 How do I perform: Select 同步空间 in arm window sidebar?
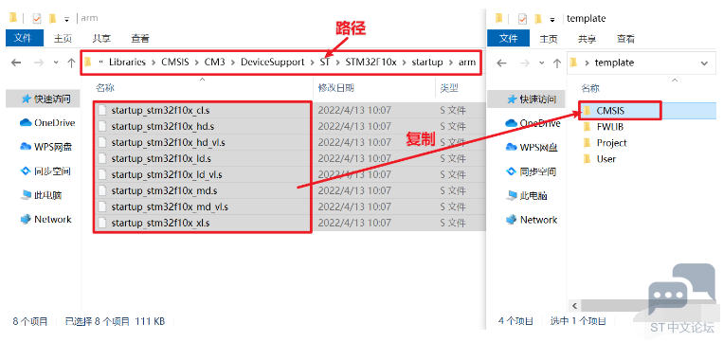pyautogui.click(x=45, y=171)
